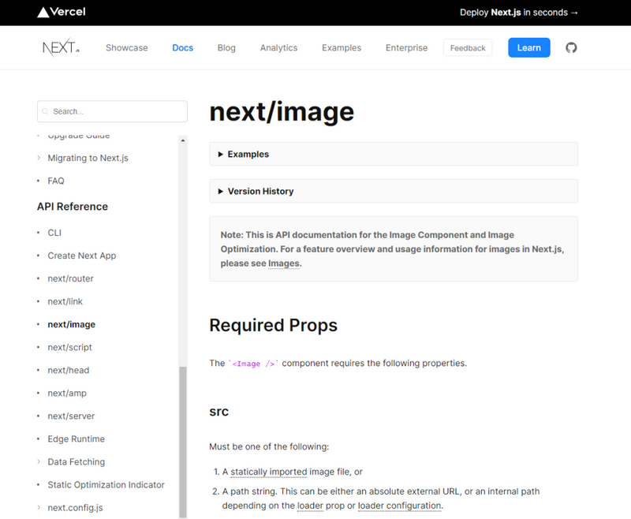631x519 pixels.
Task: Open the Blog section
Action: [x=226, y=47]
